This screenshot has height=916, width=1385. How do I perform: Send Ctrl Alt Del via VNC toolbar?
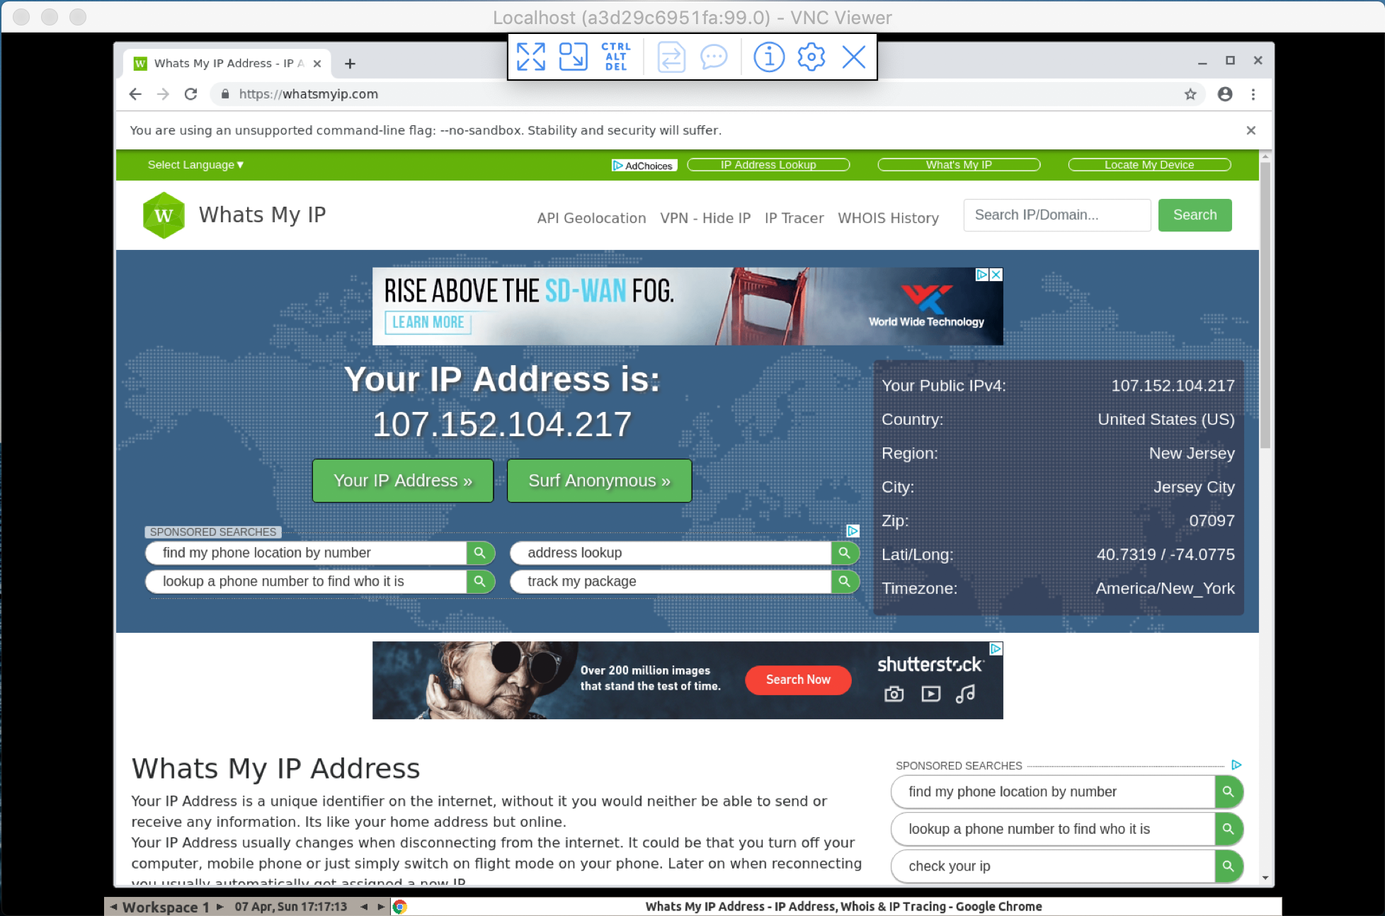615,57
